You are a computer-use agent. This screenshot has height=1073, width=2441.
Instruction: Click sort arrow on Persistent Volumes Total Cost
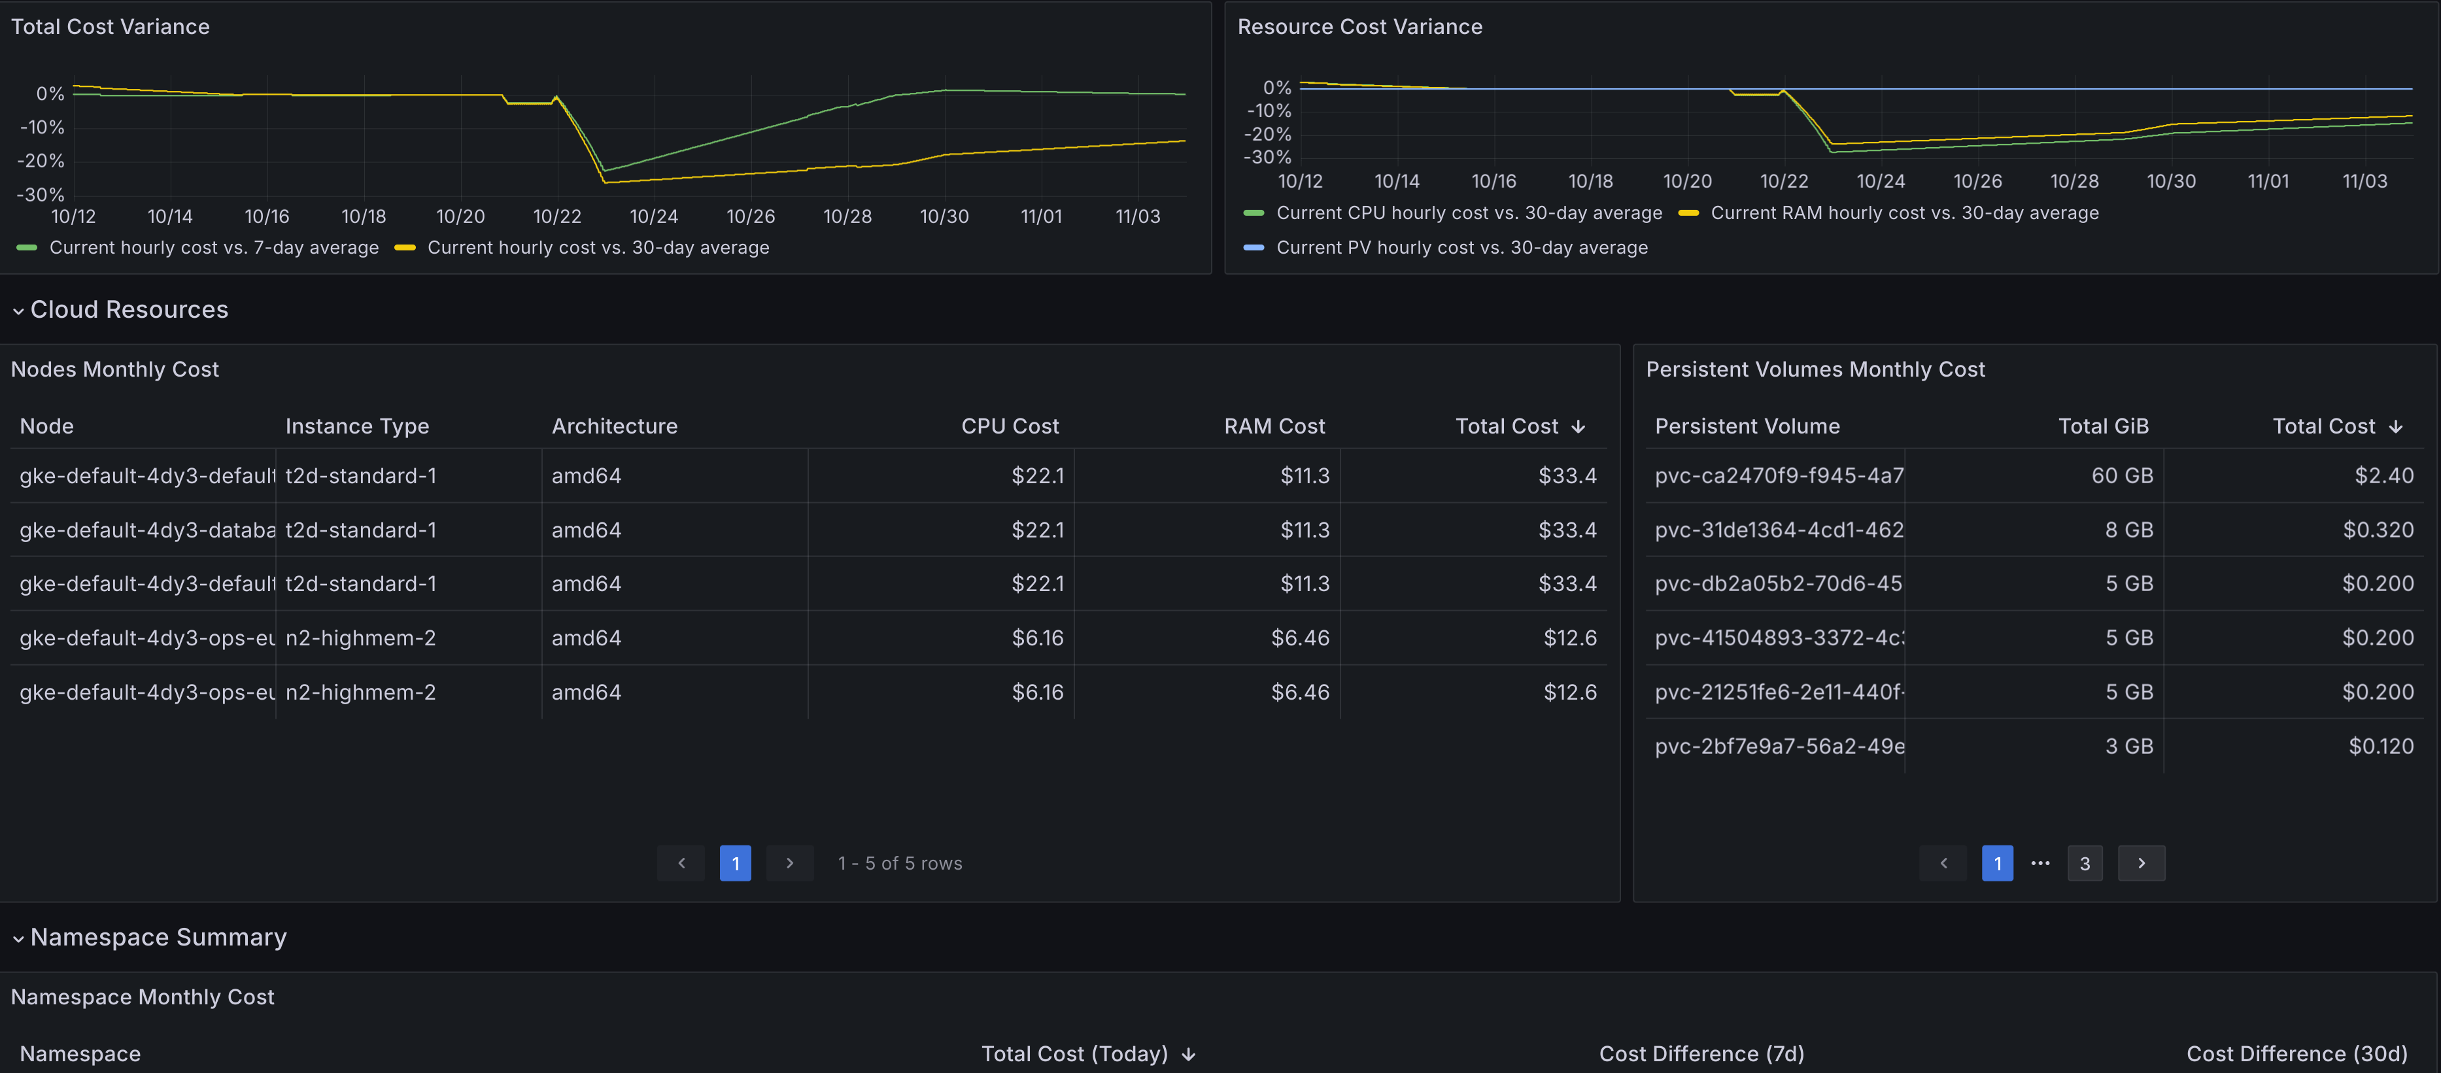tap(2395, 426)
